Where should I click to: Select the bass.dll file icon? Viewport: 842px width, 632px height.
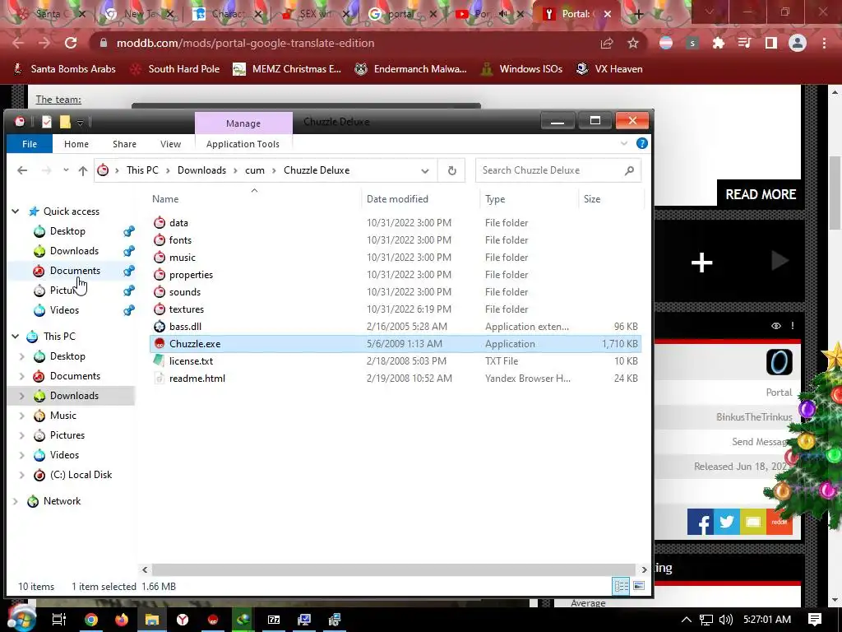[160, 326]
